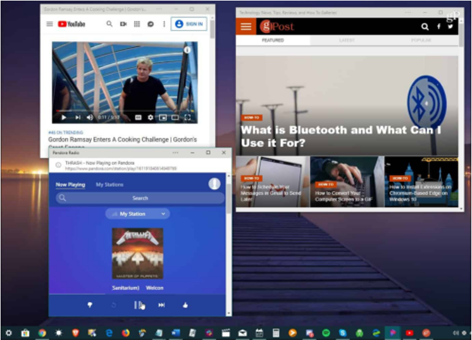Click the YouTube logo

tap(71, 24)
